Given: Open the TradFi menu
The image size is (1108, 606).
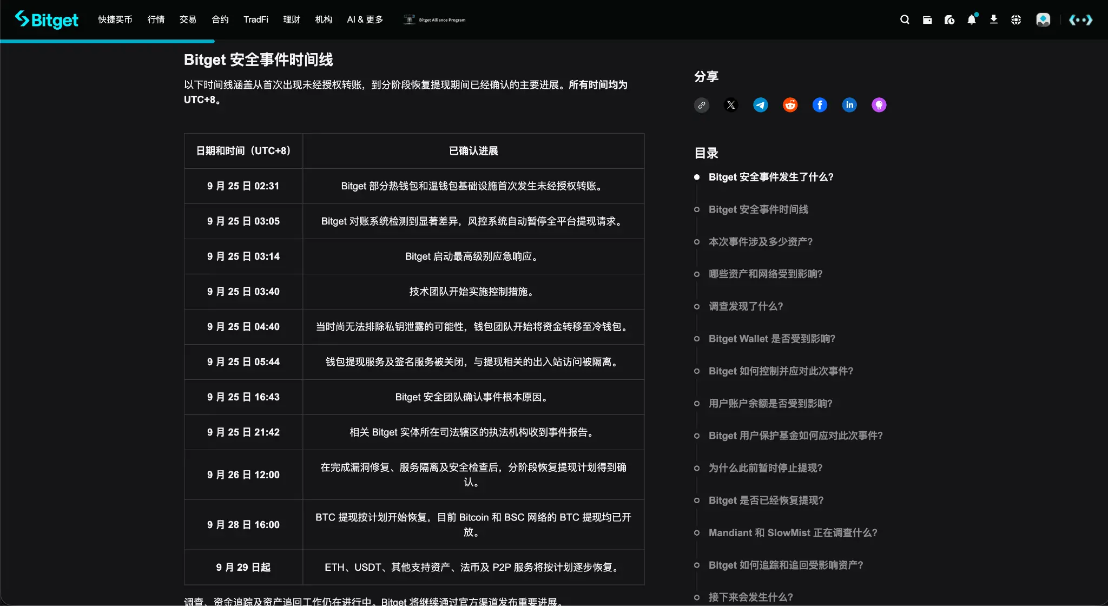Looking at the screenshot, I should coord(256,19).
